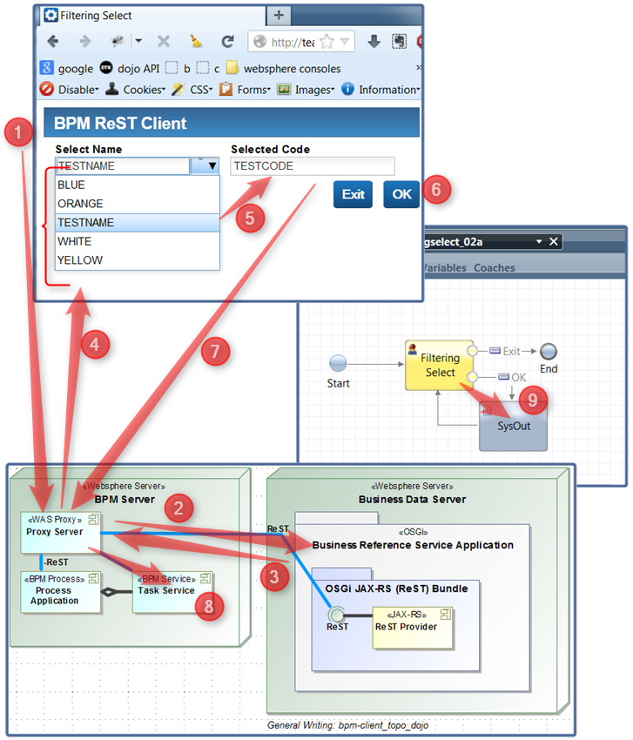Open the dropdown arrow next to bug icon
633x740 pixels.
[138, 41]
